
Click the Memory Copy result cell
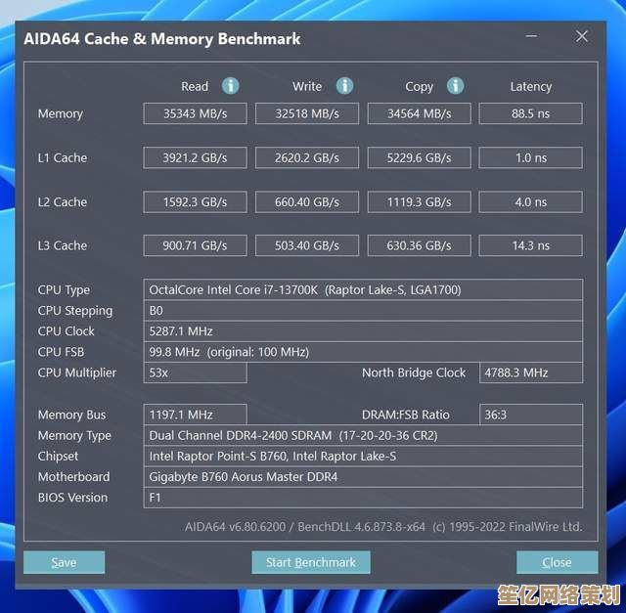click(x=419, y=114)
